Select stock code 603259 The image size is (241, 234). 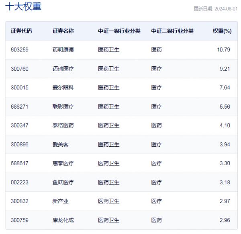(20, 50)
